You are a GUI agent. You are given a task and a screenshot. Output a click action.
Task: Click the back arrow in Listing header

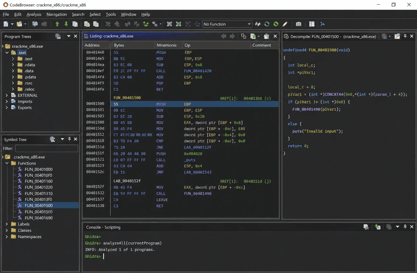coord(223,36)
